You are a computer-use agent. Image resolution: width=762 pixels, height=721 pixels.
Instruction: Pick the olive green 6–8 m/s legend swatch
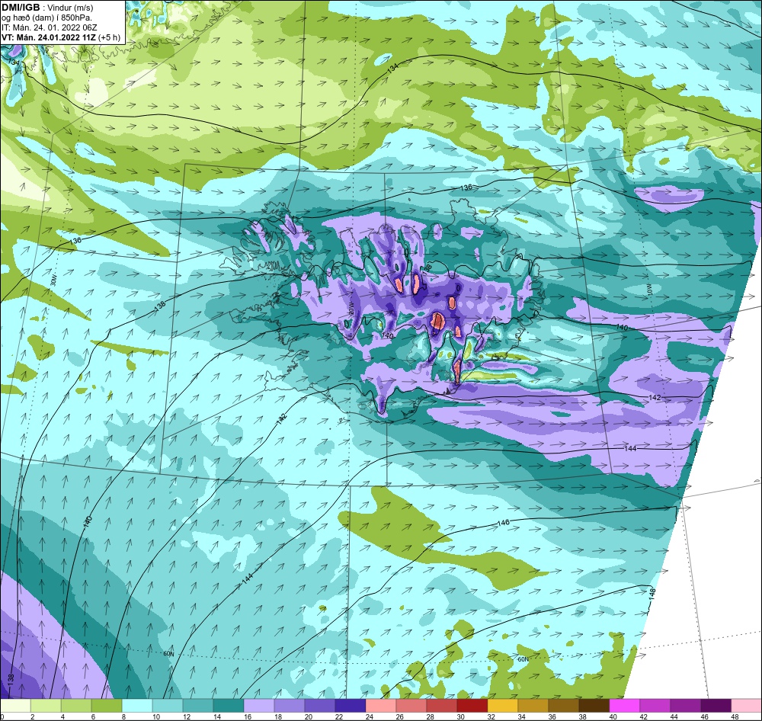[107, 706]
